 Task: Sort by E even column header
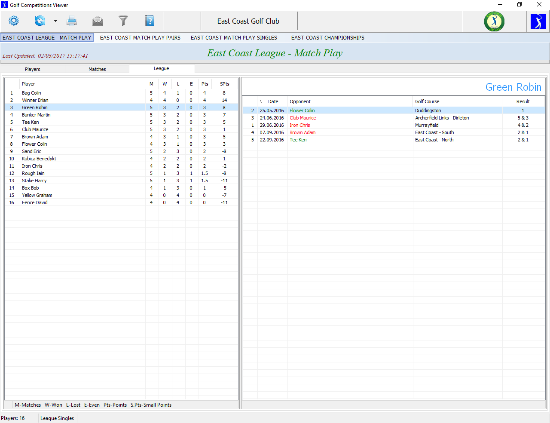(191, 84)
